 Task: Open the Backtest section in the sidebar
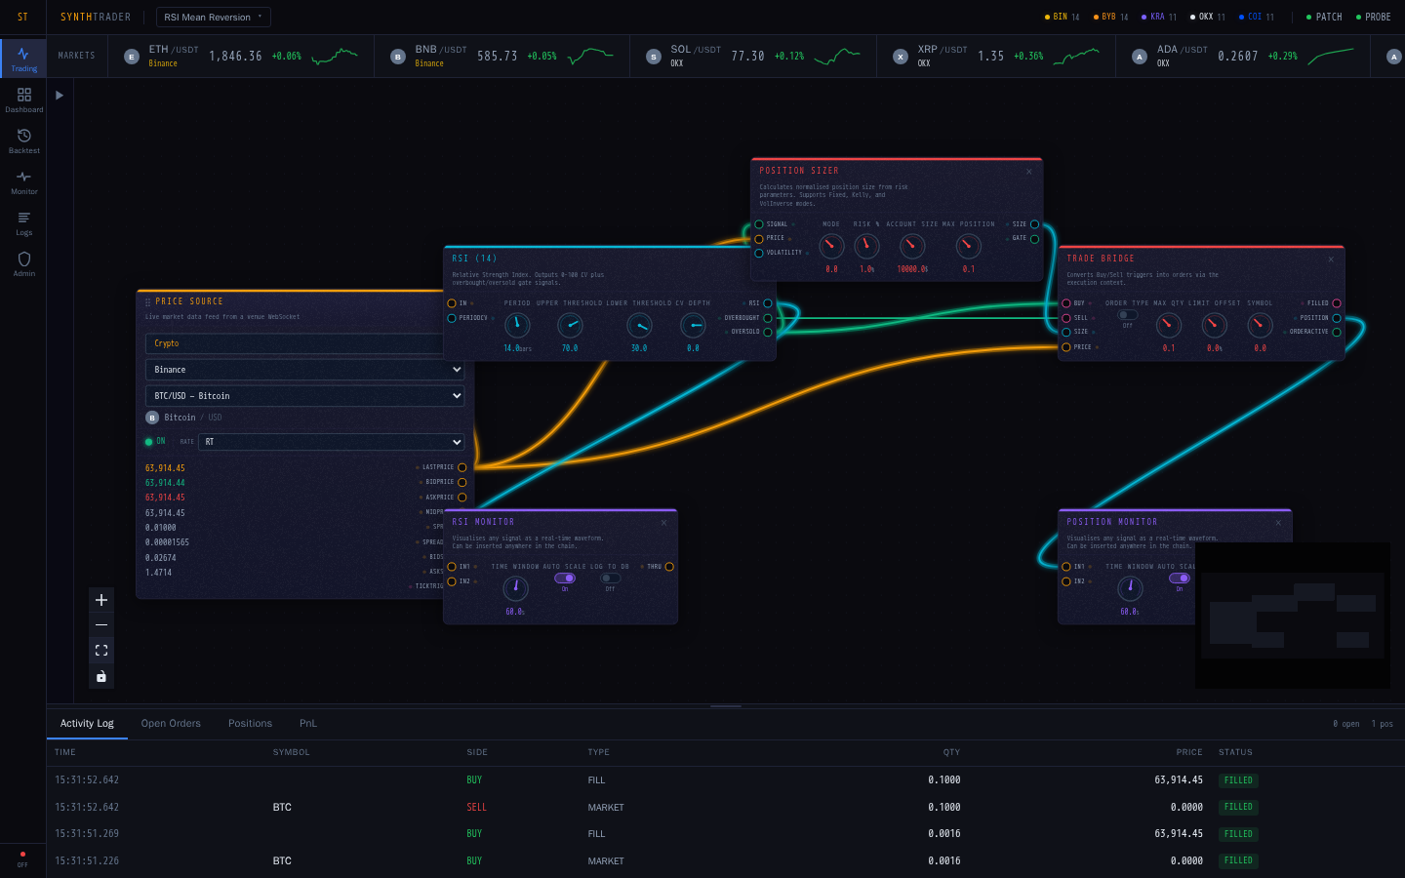click(23, 141)
